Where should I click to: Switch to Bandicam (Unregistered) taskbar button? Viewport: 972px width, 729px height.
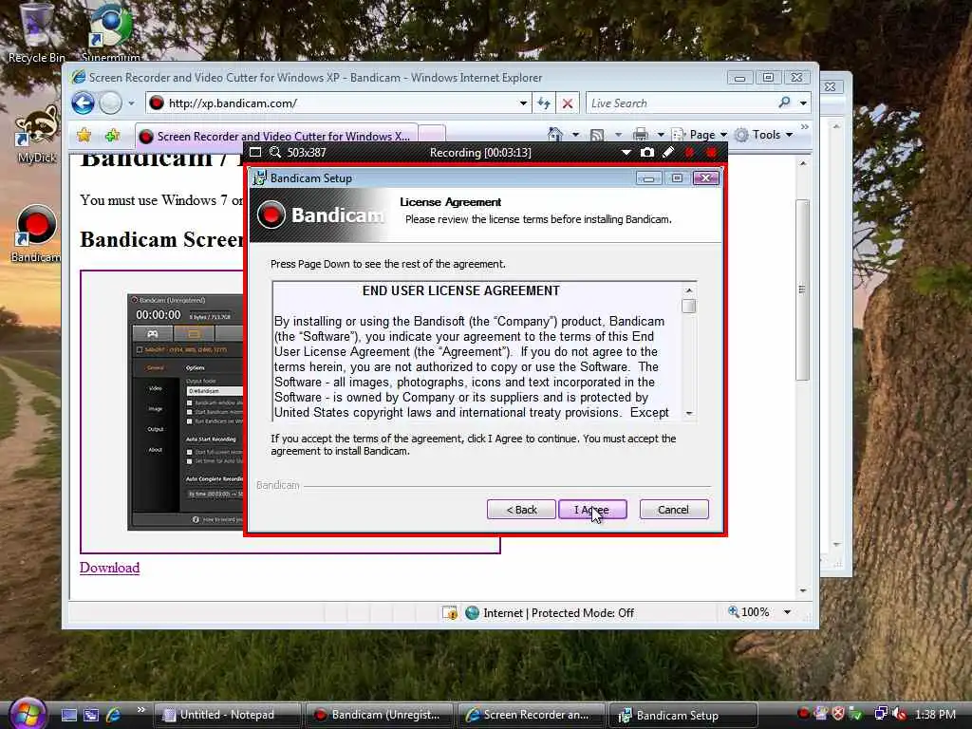coord(379,715)
